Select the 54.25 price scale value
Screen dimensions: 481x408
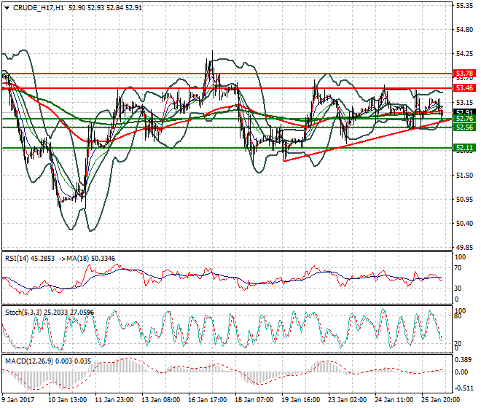click(464, 54)
